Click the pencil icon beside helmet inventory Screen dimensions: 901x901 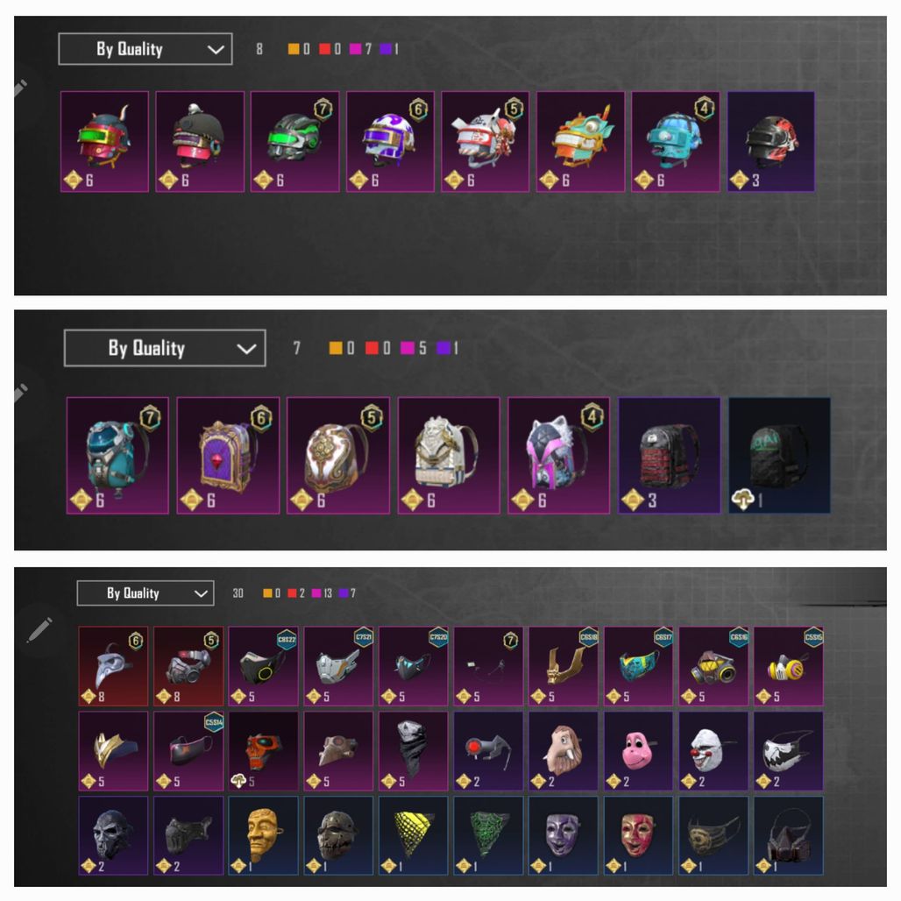tap(20, 88)
